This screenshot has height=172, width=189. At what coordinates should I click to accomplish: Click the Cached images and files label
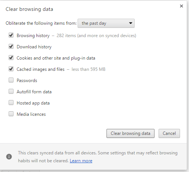(40, 69)
